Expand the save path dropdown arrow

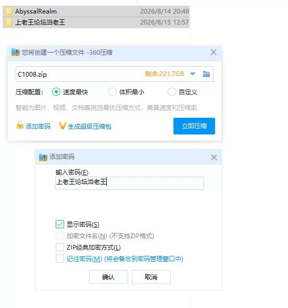(x=193, y=74)
